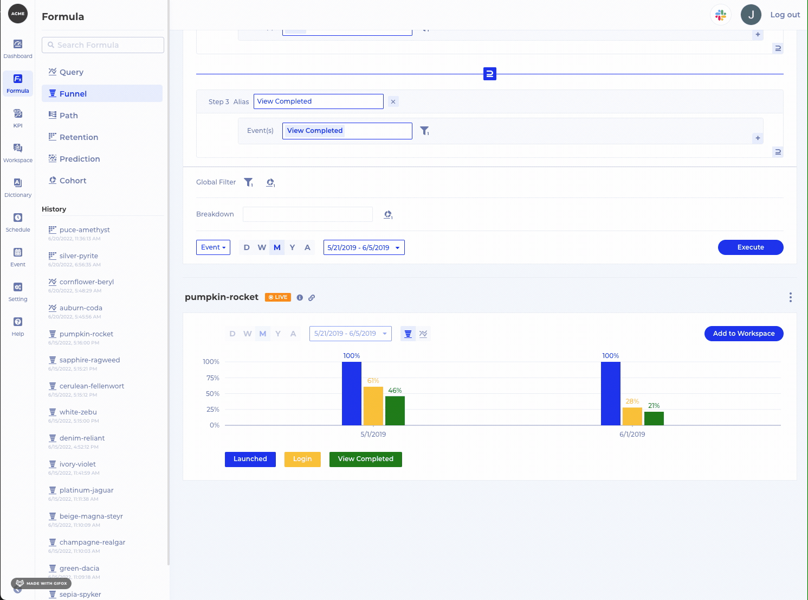The height and width of the screenshot is (600, 808).
Task: Remove Step 3 with the X button
Action: tap(393, 101)
